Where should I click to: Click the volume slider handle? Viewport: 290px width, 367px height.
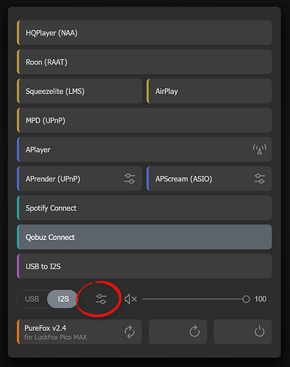point(246,299)
